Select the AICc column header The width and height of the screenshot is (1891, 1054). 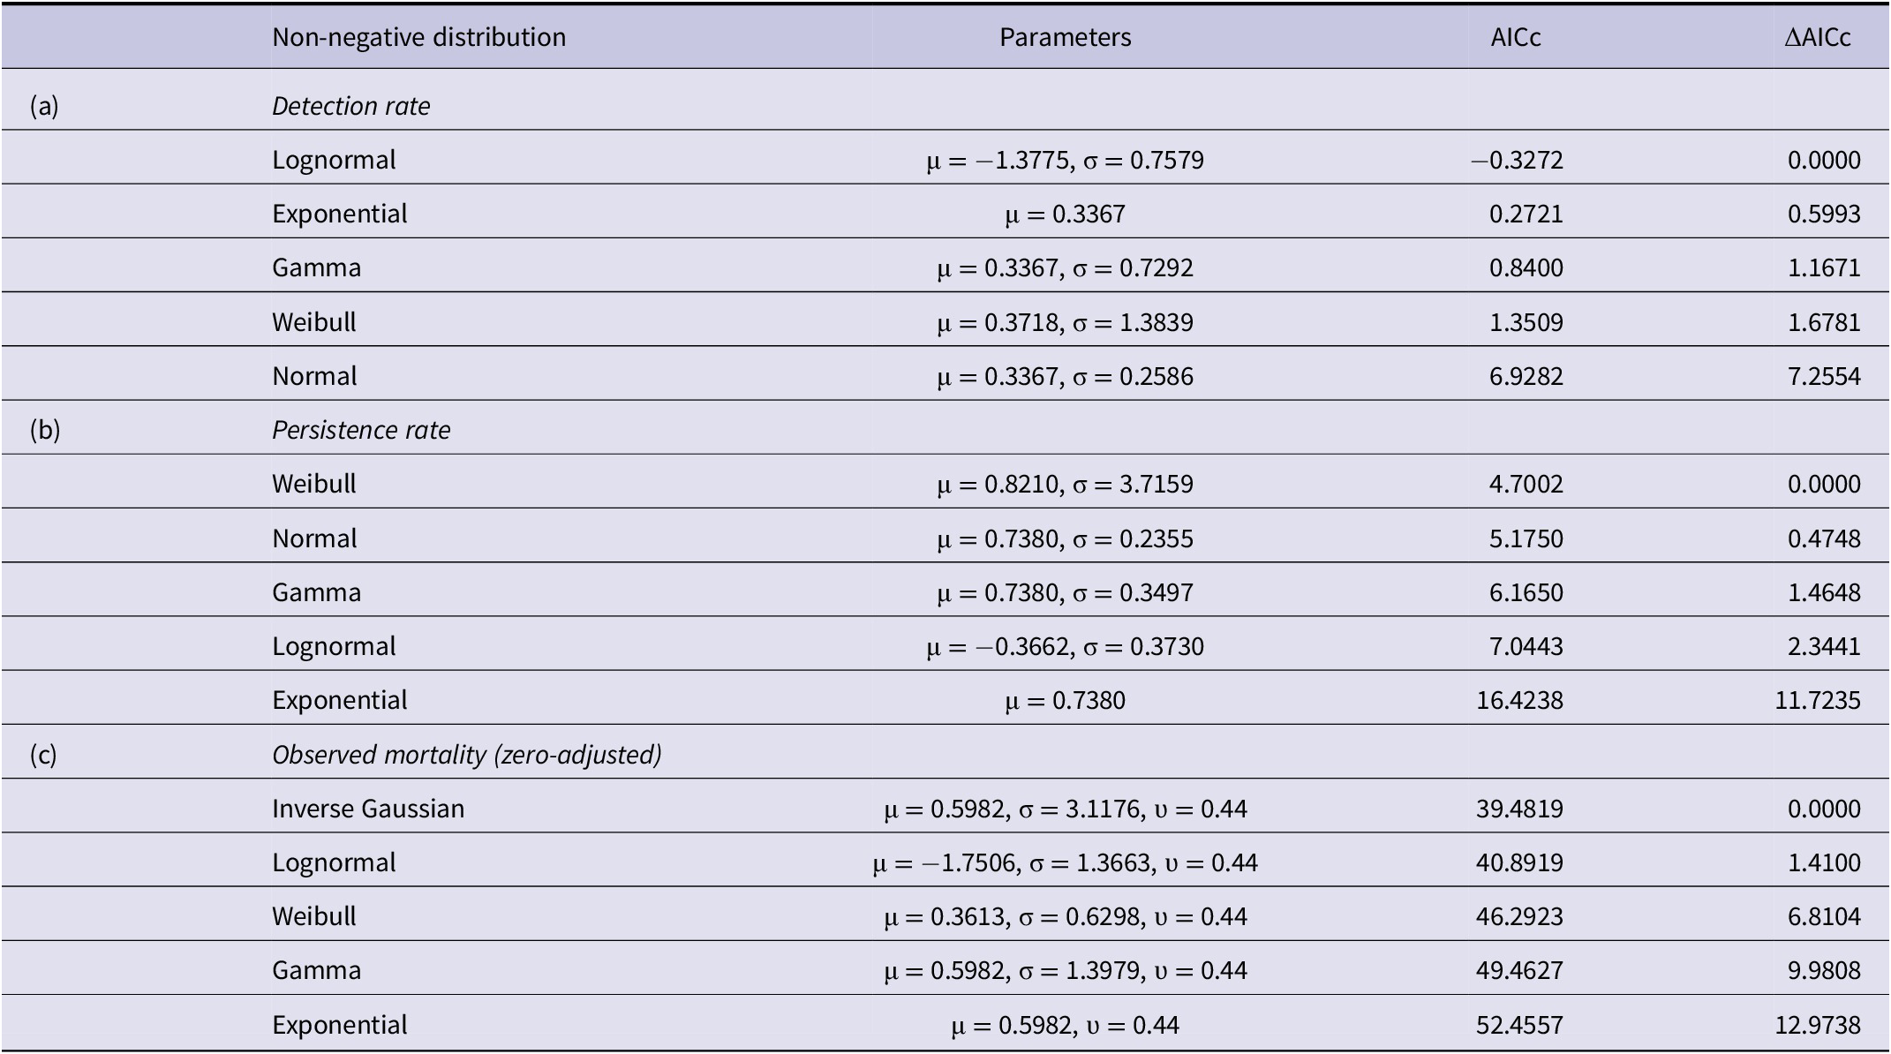[x=1516, y=37]
